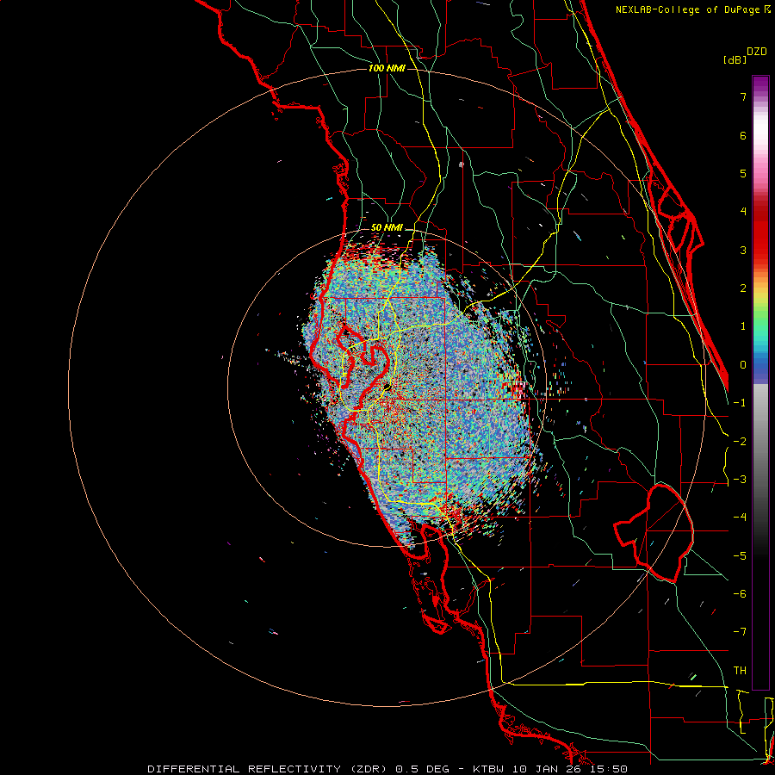Click the 0.5 DEG elevation text
The height and width of the screenshot is (775, 775).
(x=422, y=769)
